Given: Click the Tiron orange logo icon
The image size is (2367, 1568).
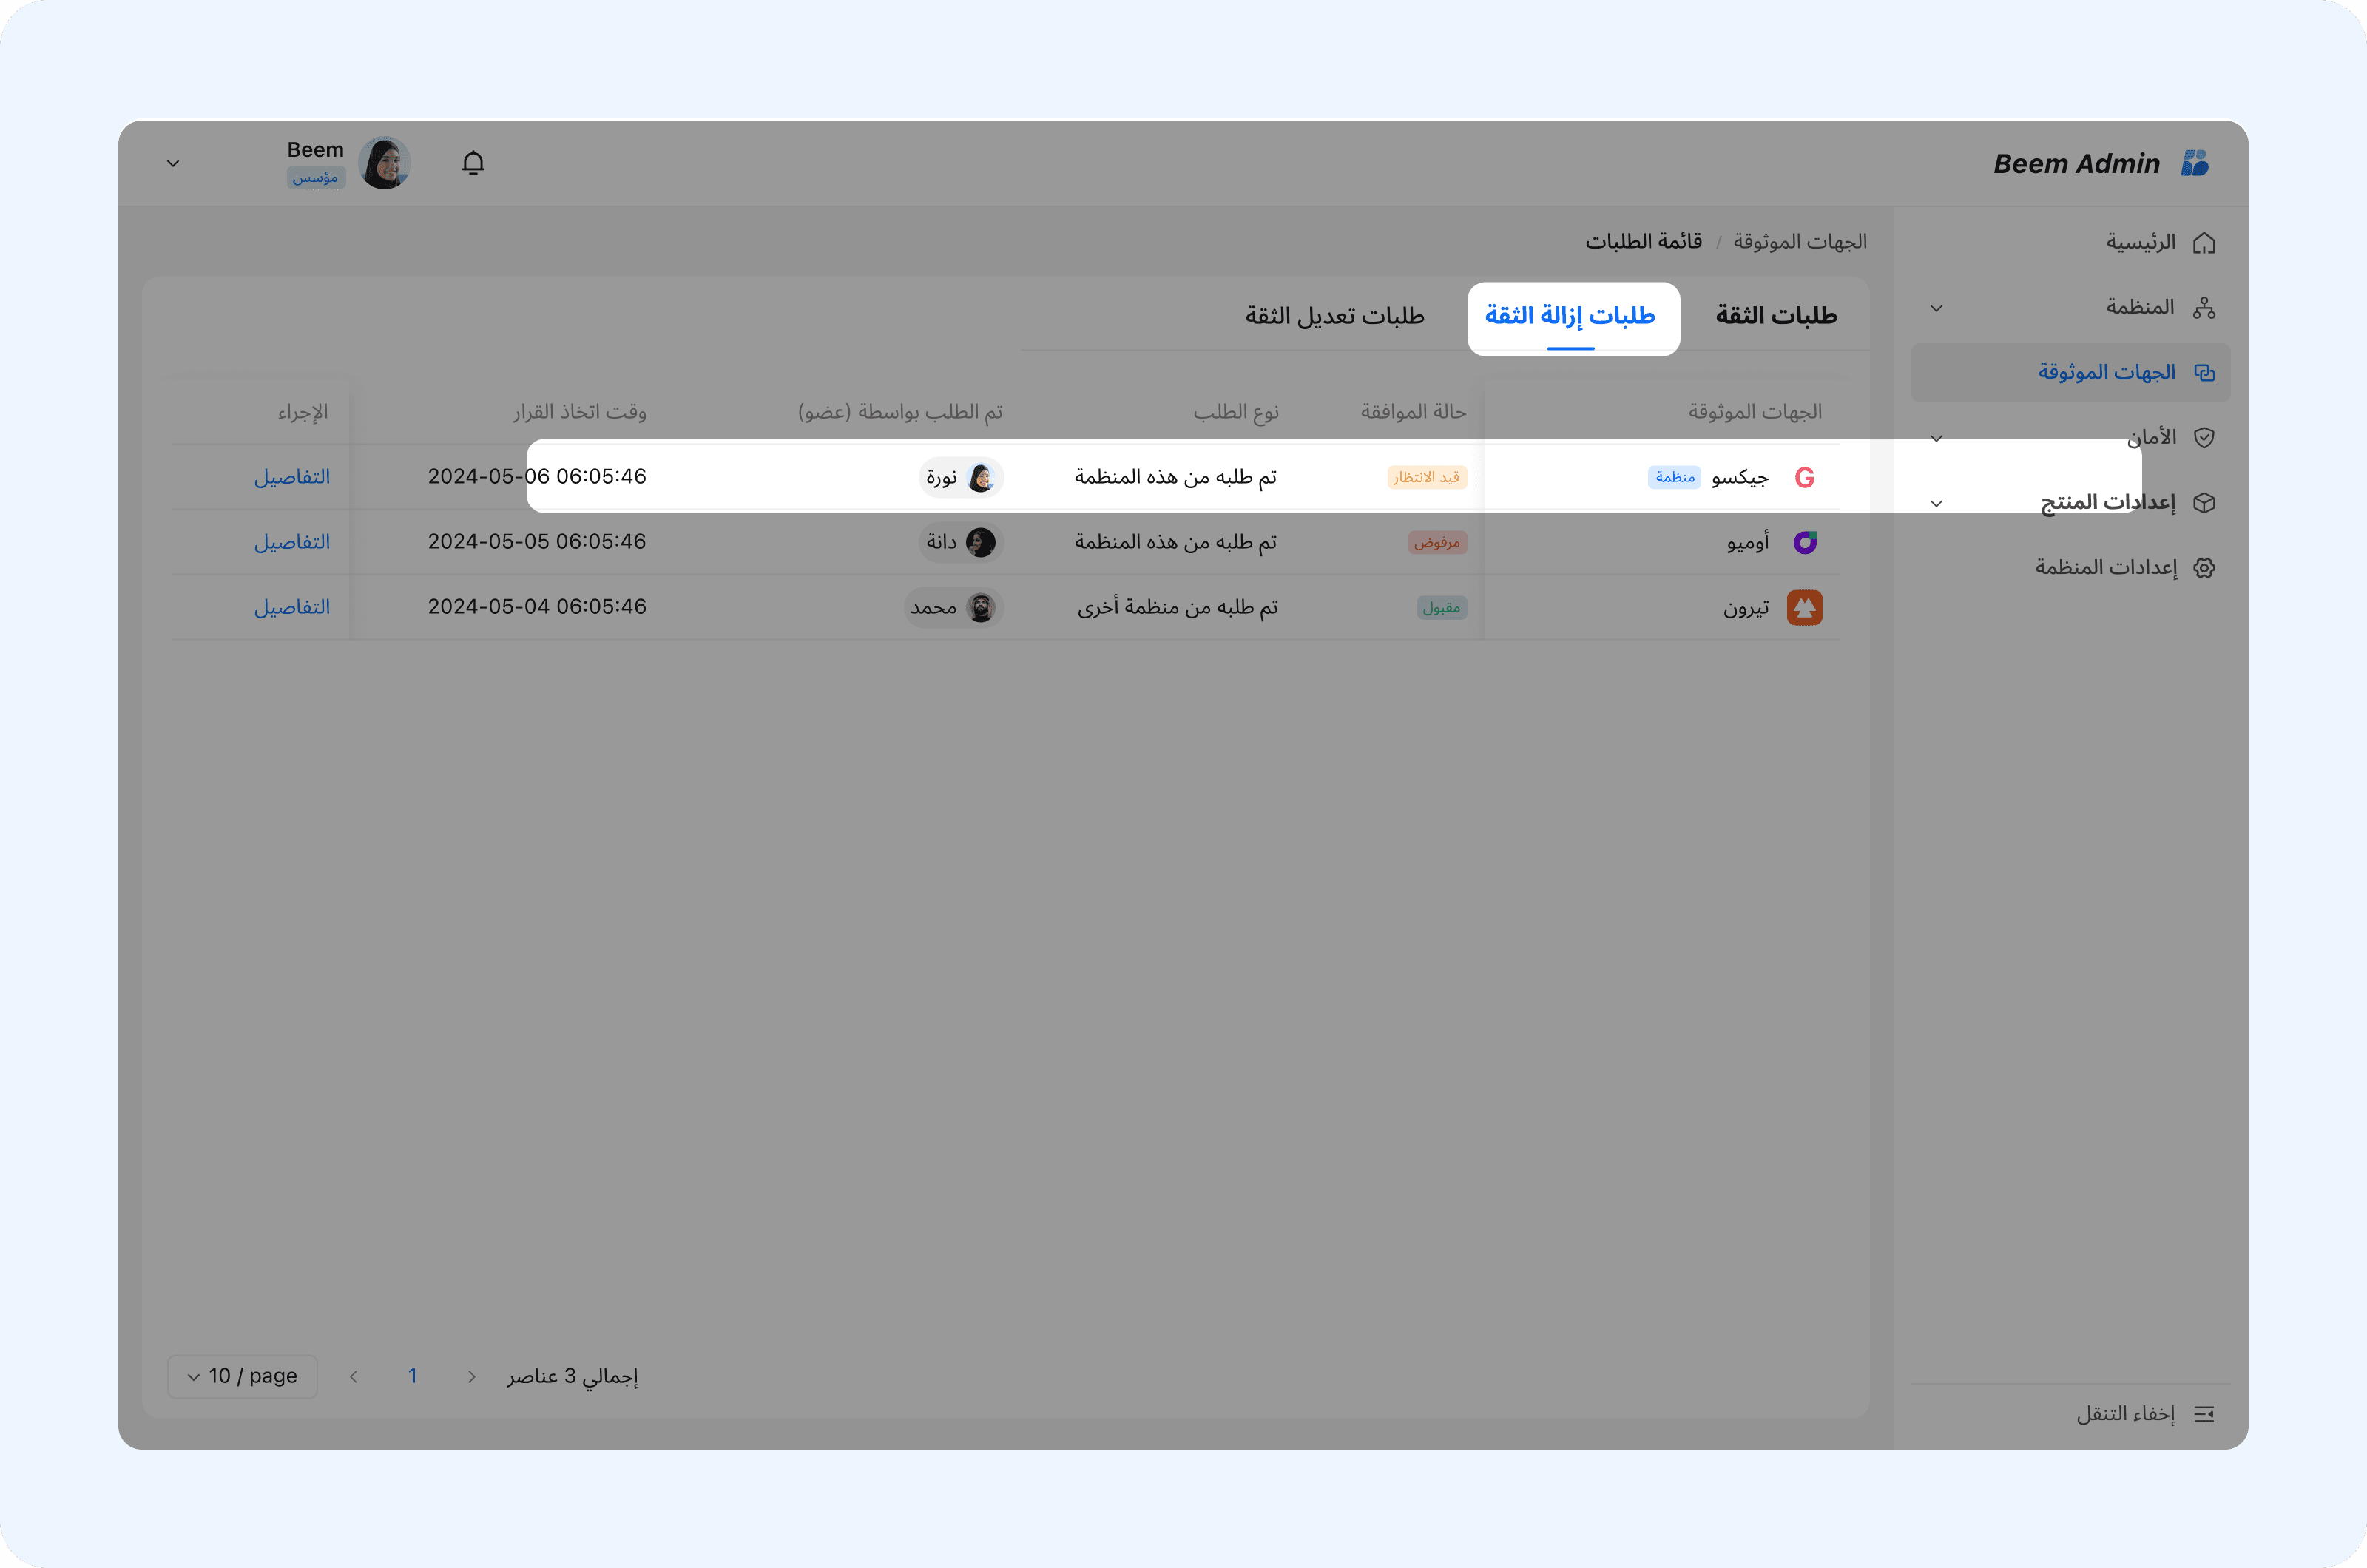Looking at the screenshot, I should (x=1804, y=608).
